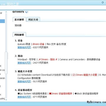Open 搜索相关网页 link with 91个网页提供
Viewport: 106px width, 106px height.
(x=24, y=82)
